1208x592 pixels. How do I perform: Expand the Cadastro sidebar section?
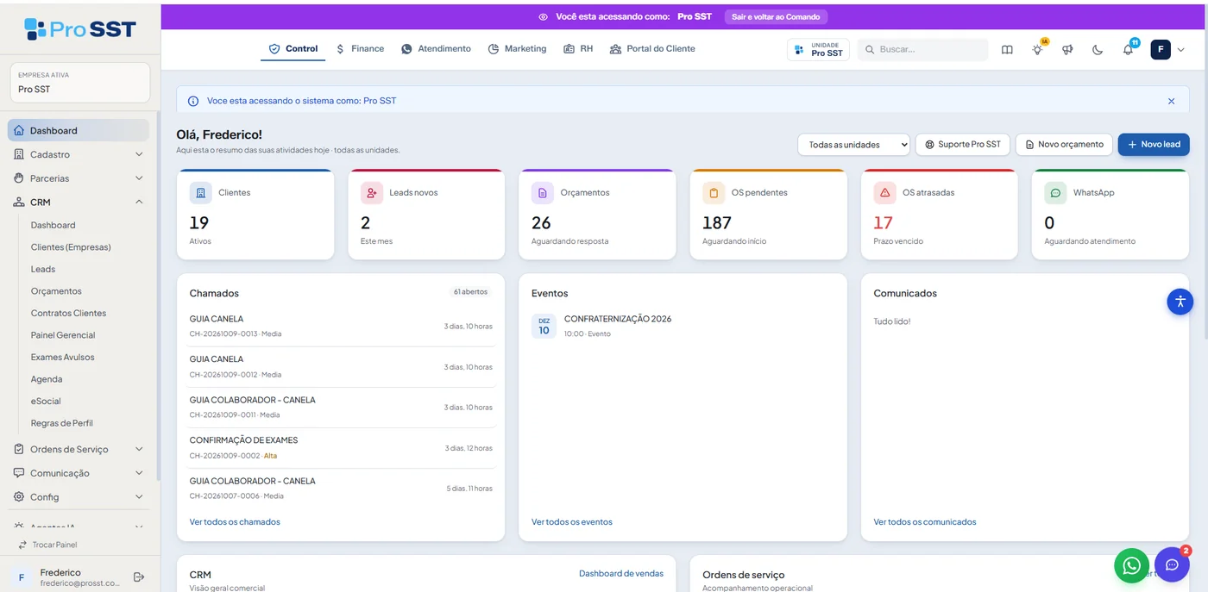(79, 154)
